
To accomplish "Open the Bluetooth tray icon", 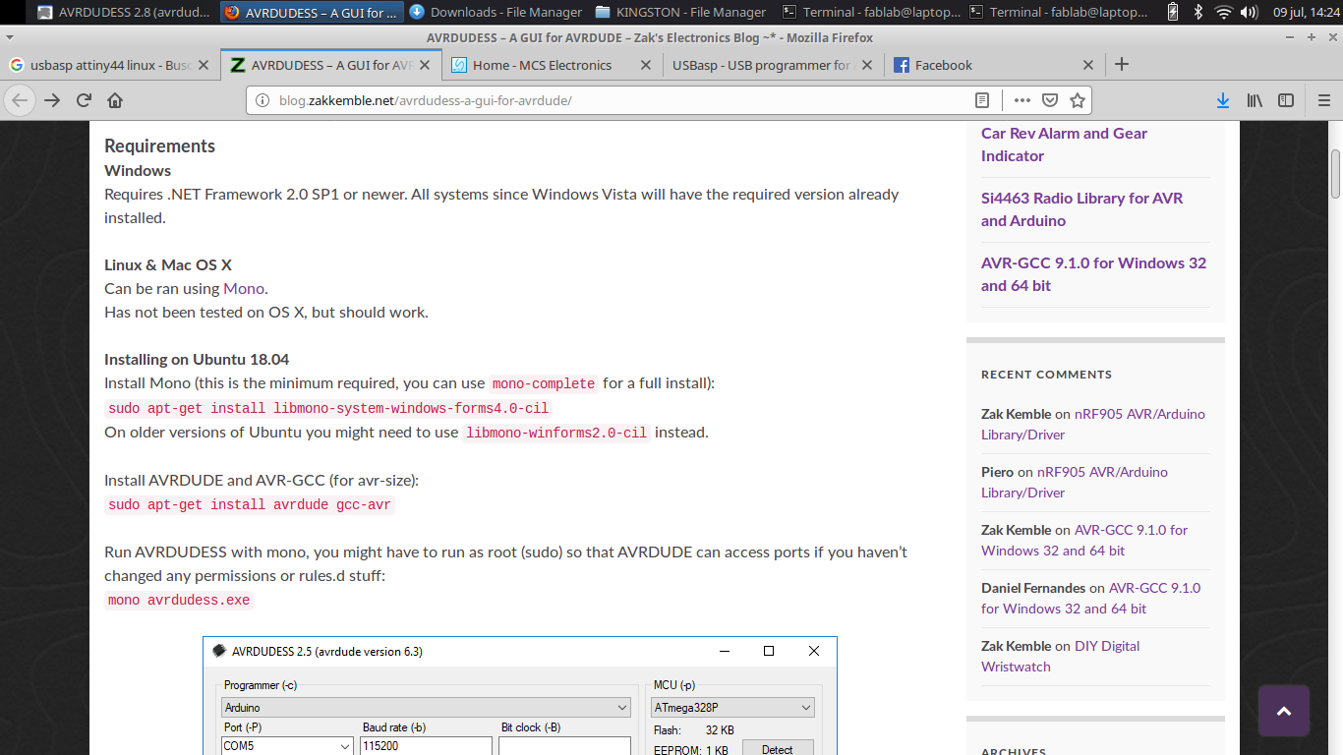I will coord(1198,13).
